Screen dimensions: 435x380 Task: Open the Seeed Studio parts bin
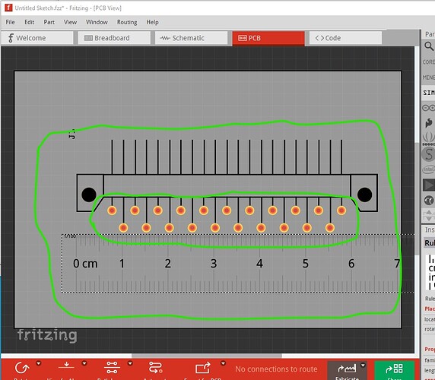429,138
